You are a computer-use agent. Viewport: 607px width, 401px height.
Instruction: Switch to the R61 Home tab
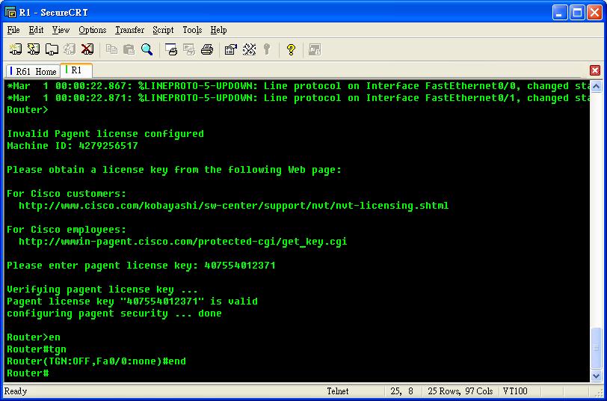pos(34,71)
